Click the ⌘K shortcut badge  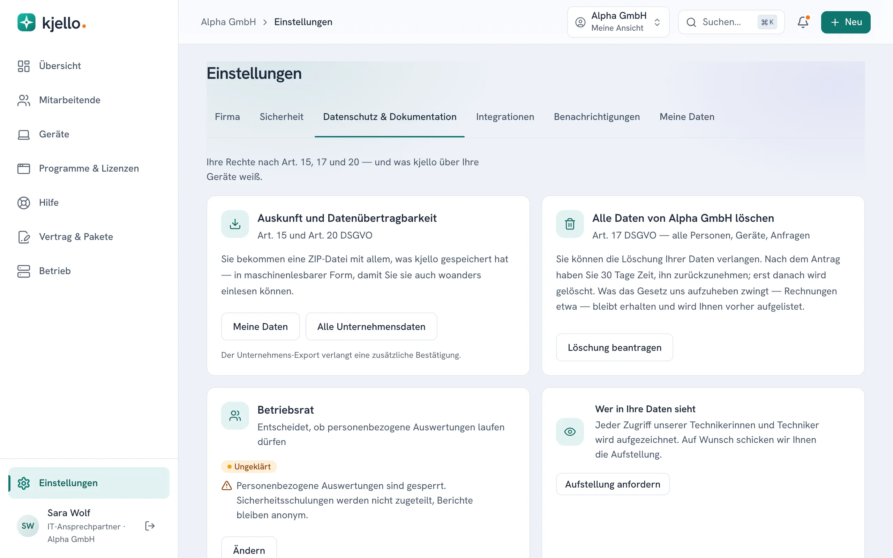pyautogui.click(x=767, y=22)
